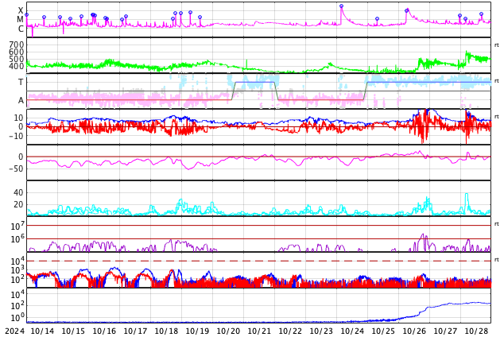Select the 600 value on the green plot axis
This screenshot has width=504, height=337.
tap(17, 52)
